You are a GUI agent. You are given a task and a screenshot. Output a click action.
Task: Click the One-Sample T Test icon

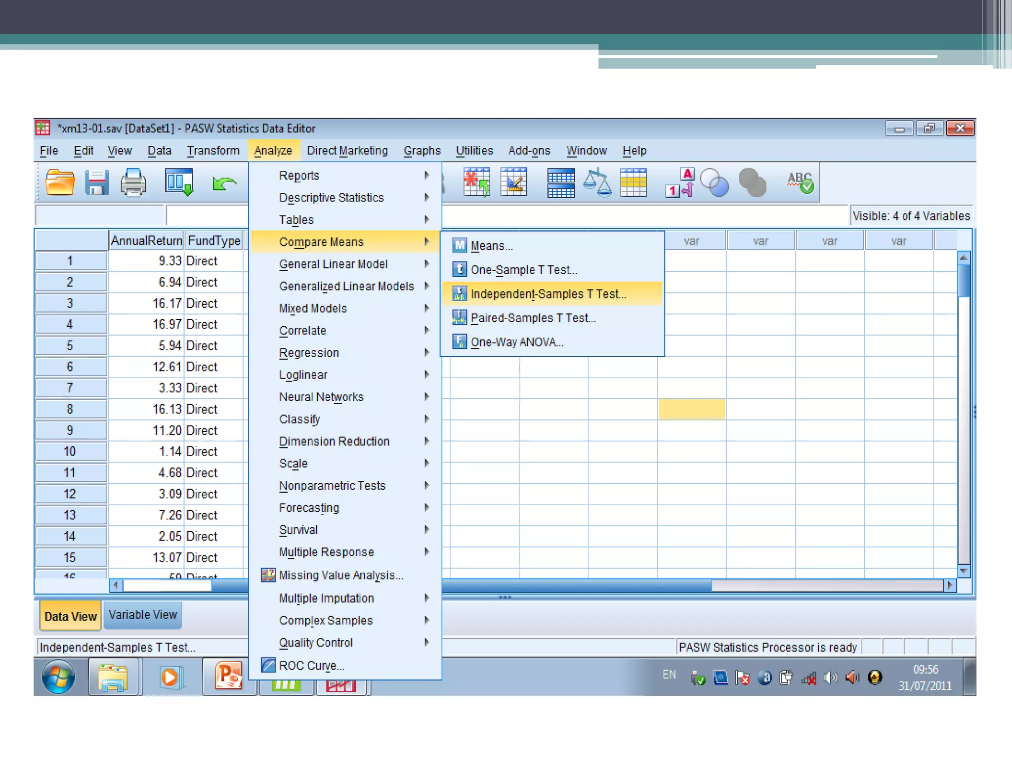tap(460, 269)
